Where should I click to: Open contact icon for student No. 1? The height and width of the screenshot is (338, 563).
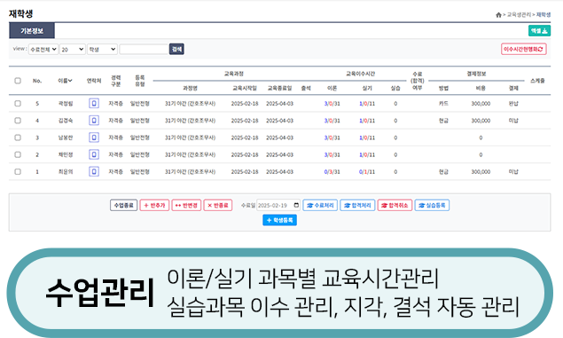pos(94,172)
